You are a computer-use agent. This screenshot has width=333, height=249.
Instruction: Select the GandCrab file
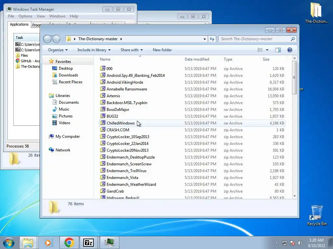pyautogui.click(x=192, y=191)
